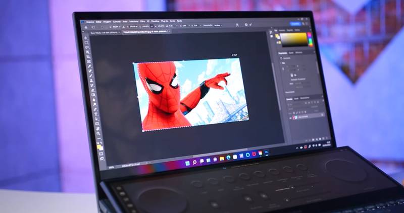Click the Photoshop icon on the taskbar
404x213 pixels.
(x=266, y=153)
